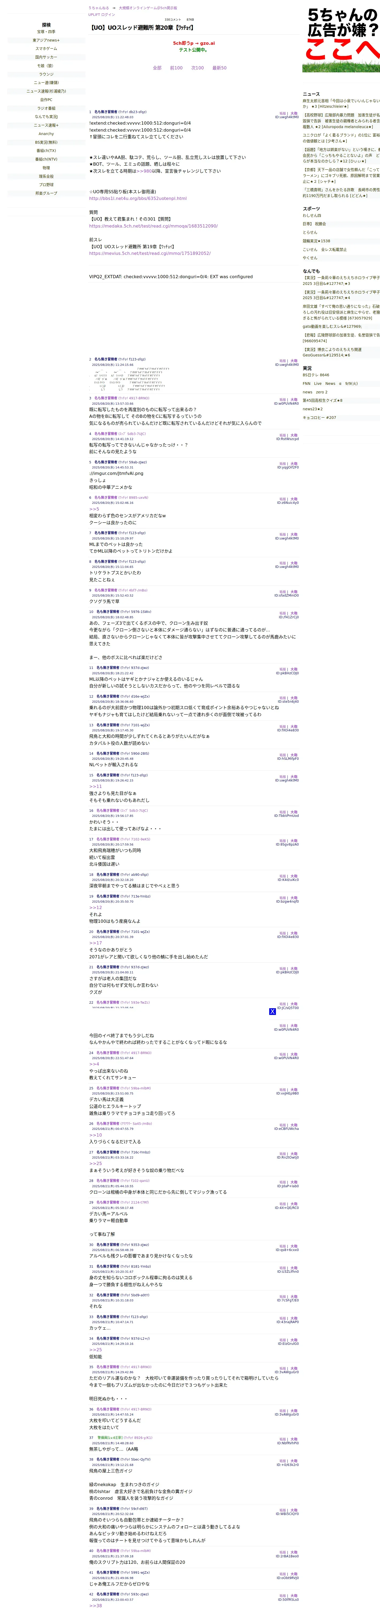Open sports thread やくせん

(310, 258)
